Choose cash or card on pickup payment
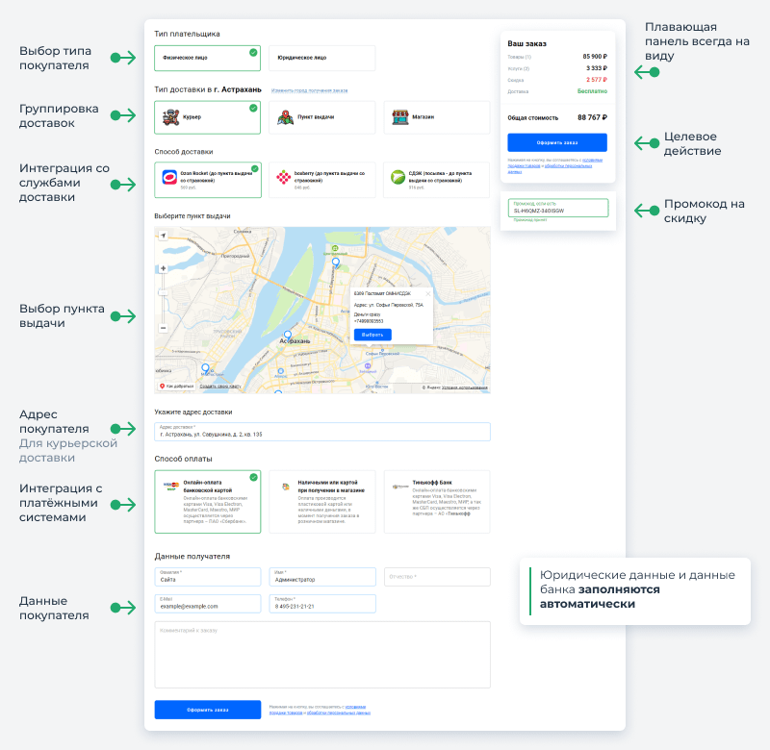 [x=321, y=502]
